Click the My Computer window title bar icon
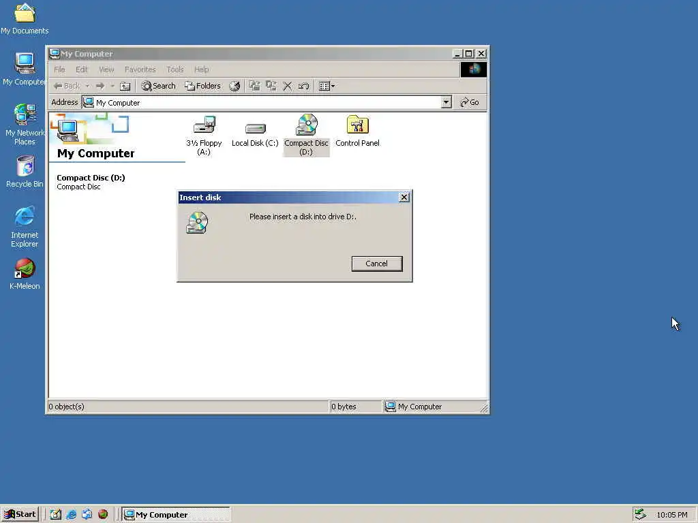Image resolution: width=698 pixels, height=523 pixels. pyautogui.click(x=55, y=54)
